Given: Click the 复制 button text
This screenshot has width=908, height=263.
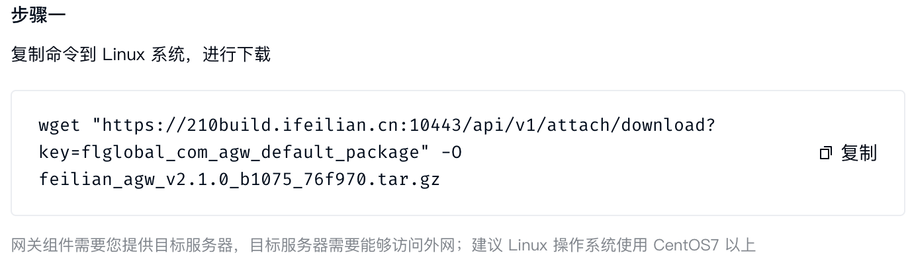Looking at the screenshot, I should [x=858, y=153].
